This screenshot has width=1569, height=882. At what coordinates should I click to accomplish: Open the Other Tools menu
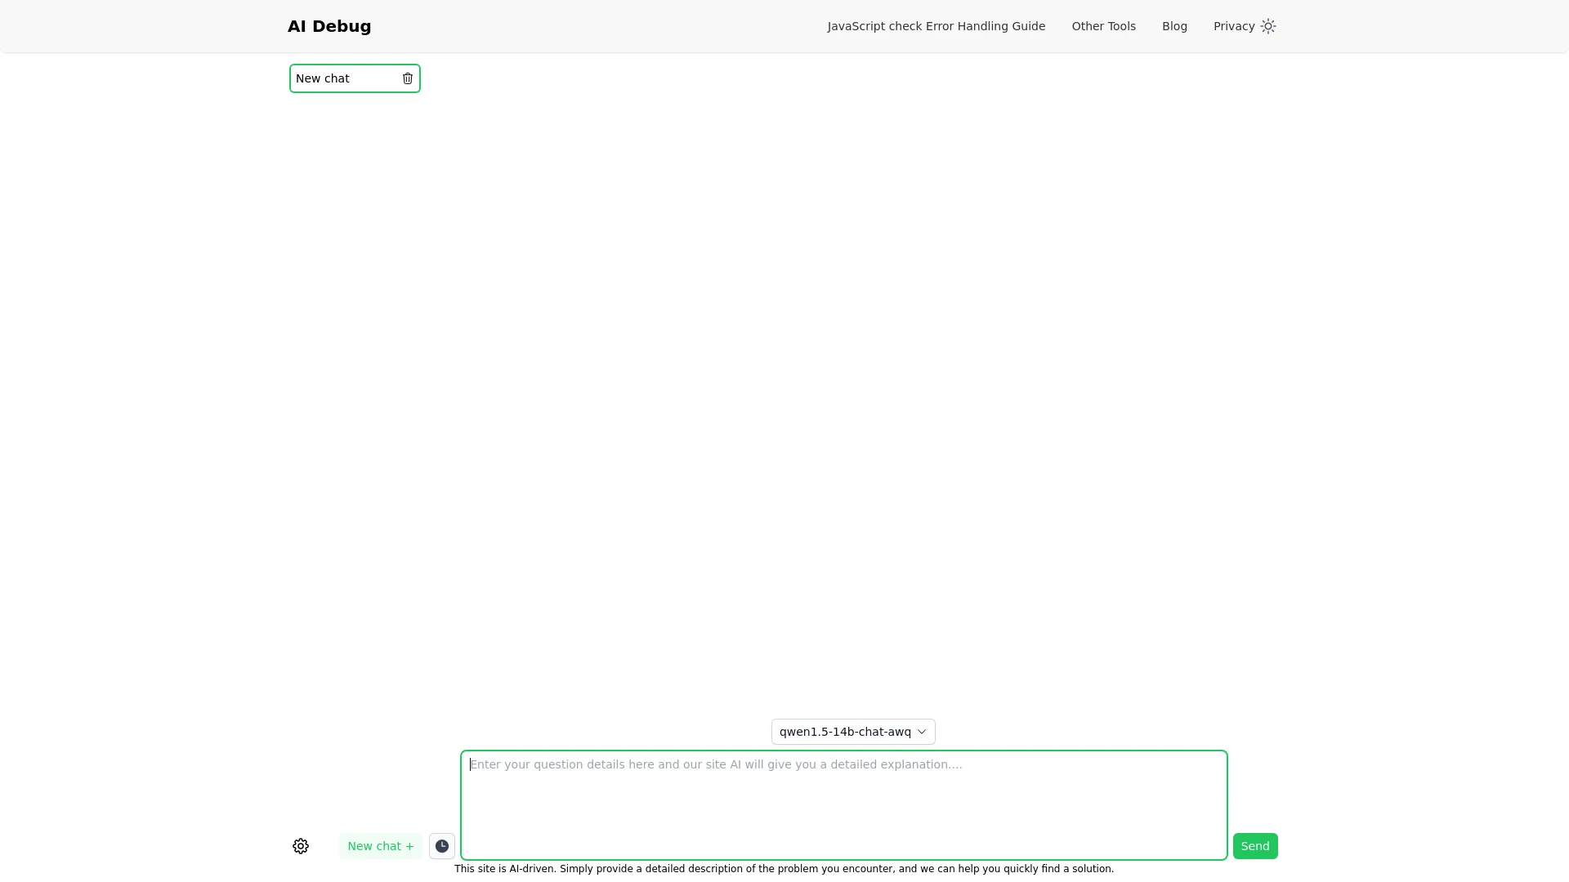pyautogui.click(x=1103, y=26)
